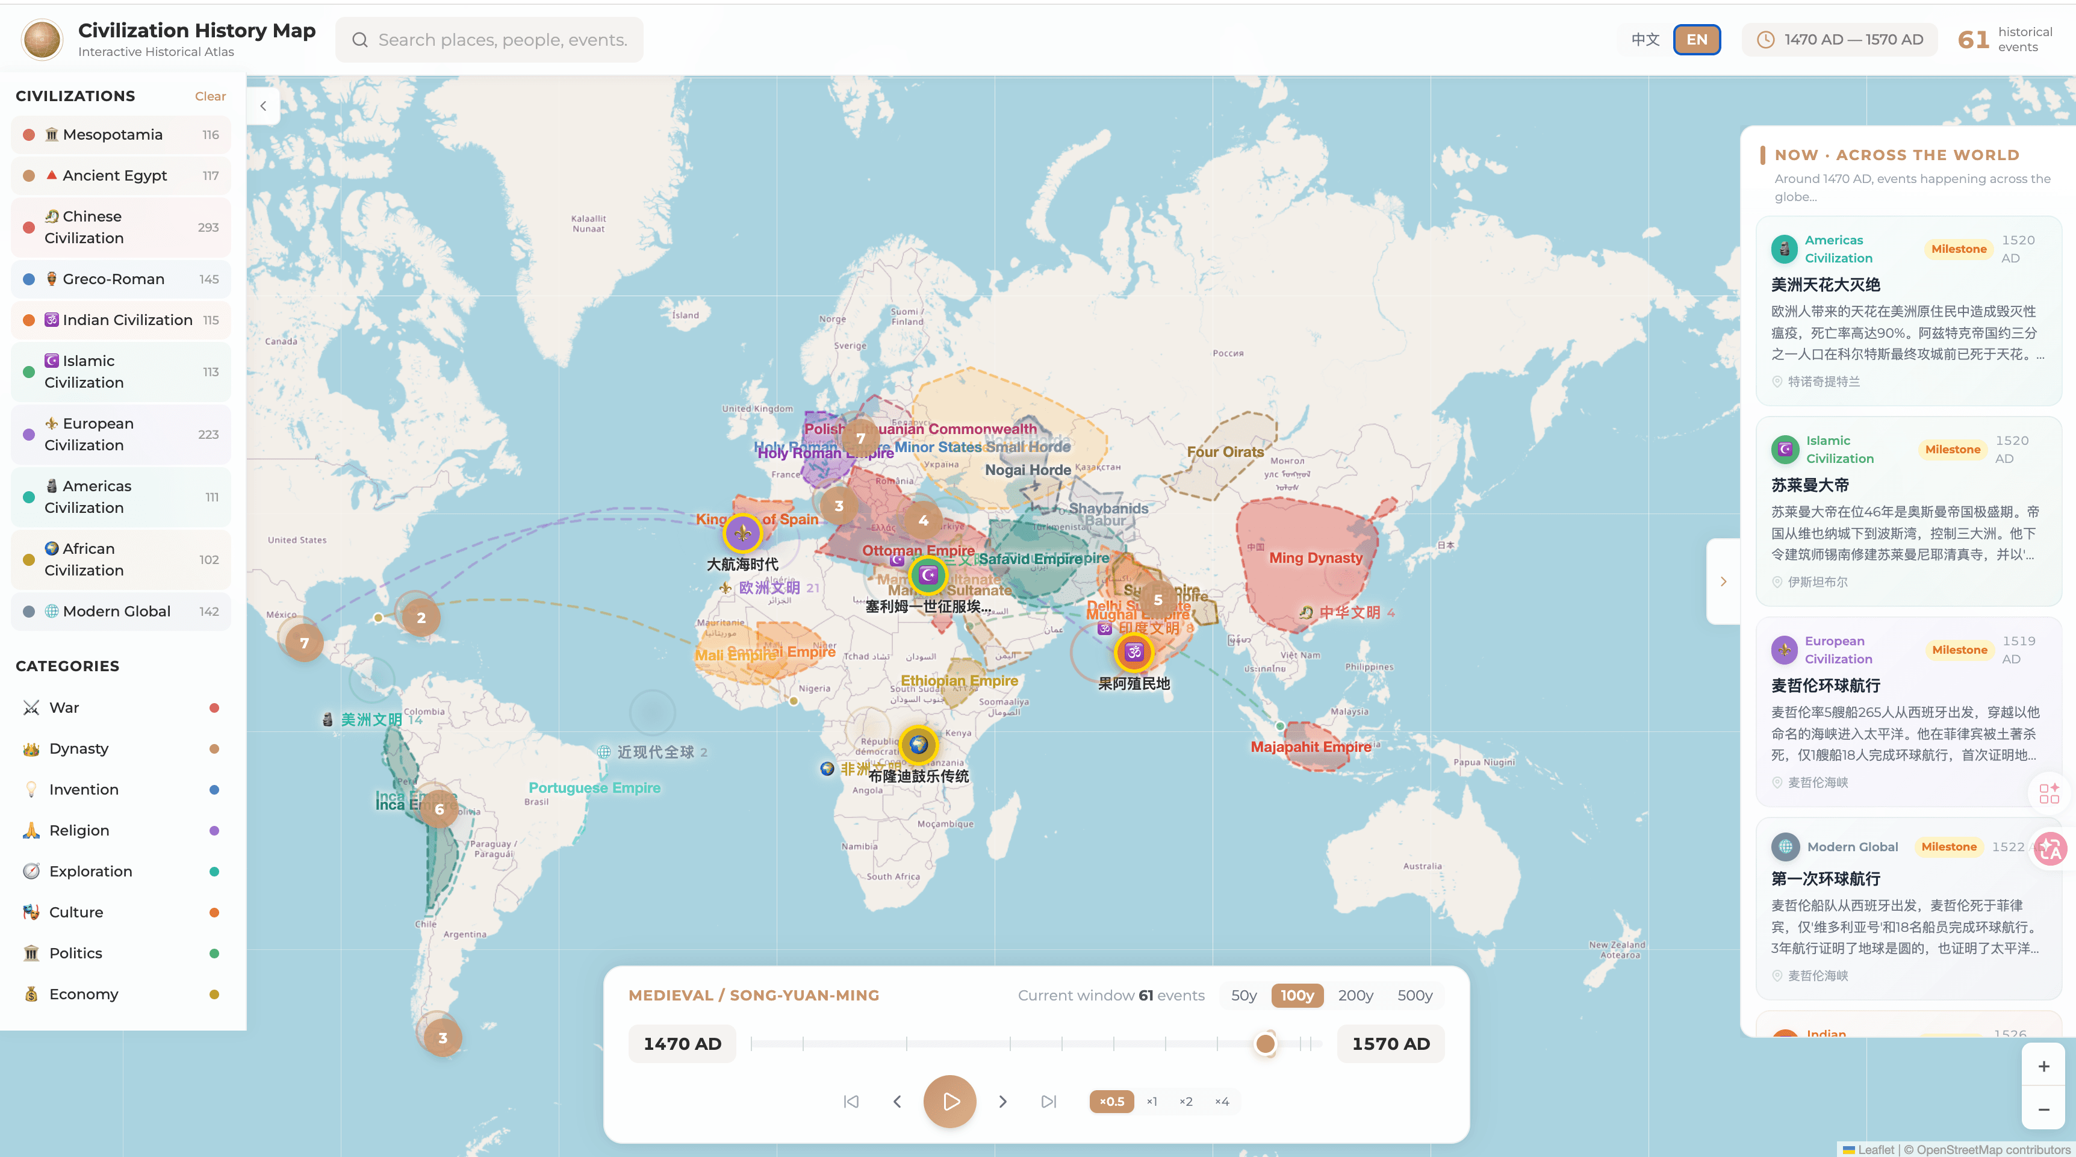Clear all civilization filters
Viewport: 2076px width, 1157px height.
210,96
